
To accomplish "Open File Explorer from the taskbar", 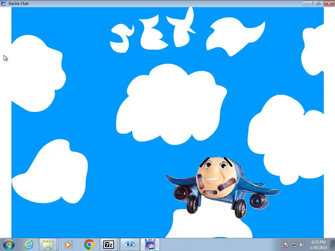I will pyautogui.click(x=48, y=244).
